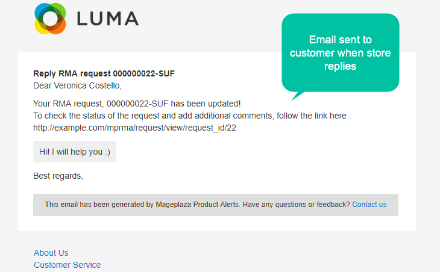The image size is (440, 272).
Task: Click the word "replies" in the green bubble
Action: coord(341,66)
